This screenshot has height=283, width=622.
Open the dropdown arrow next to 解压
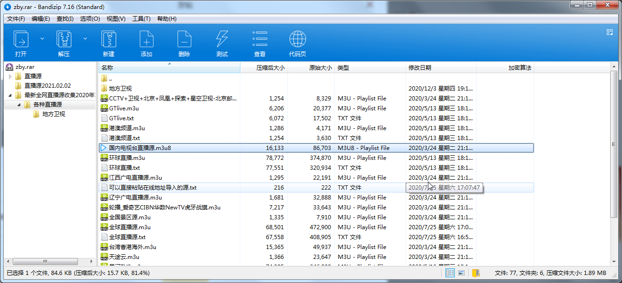tap(85, 38)
